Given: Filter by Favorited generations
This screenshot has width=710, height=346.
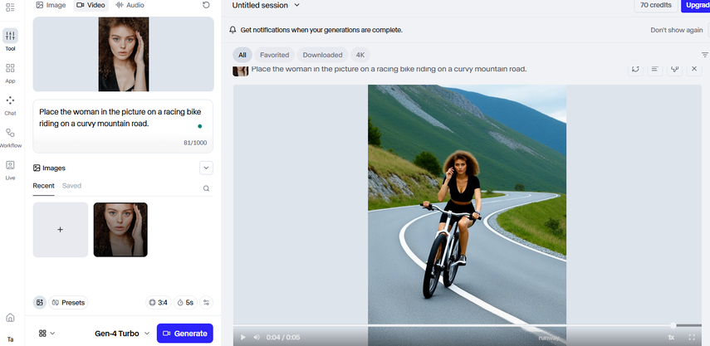Looking at the screenshot, I should (x=274, y=55).
